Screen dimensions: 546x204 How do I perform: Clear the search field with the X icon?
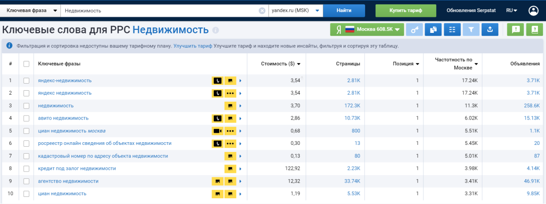click(262, 11)
